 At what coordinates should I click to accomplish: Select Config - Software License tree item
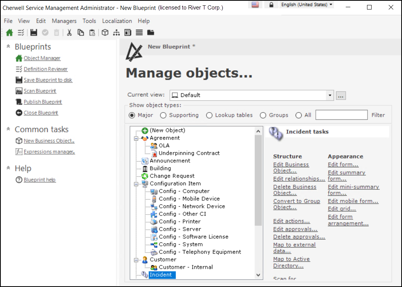[193, 237]
